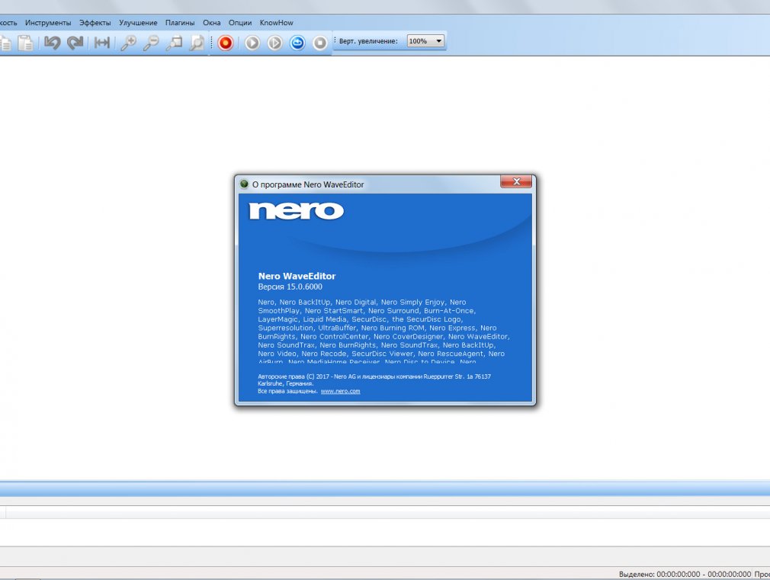Zoom in with the magnifier plus icon
Viewport: 770px width, 580px height.
(128, 43)
